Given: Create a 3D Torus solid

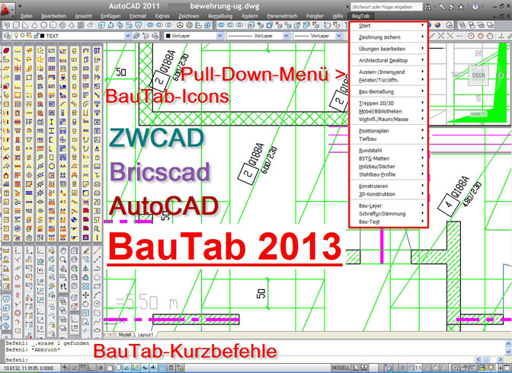Looking at the screenshot, I should point(62,25).
